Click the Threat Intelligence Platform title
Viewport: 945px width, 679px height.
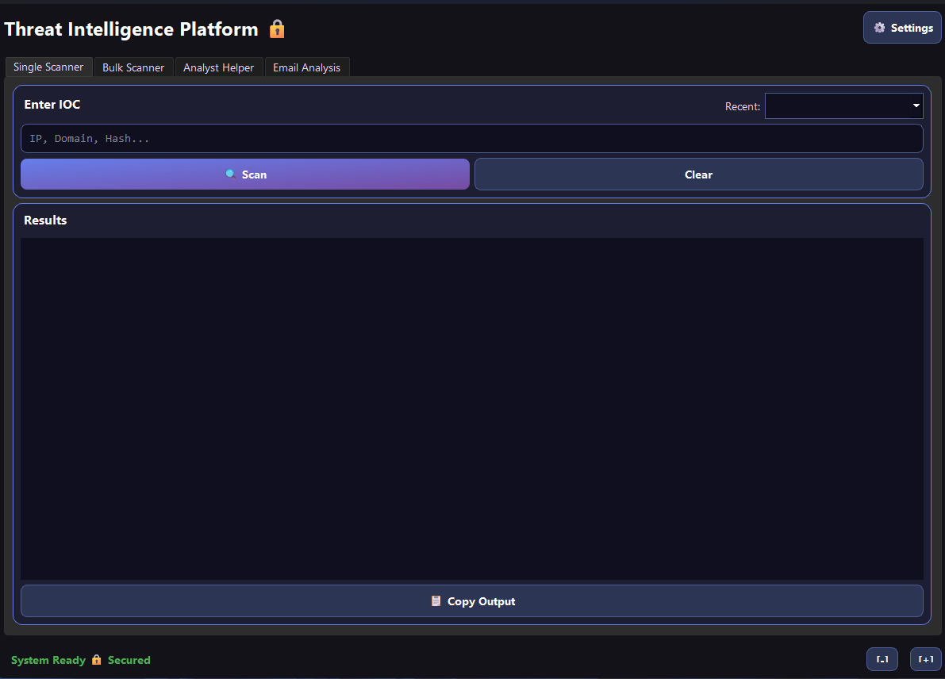(132, 29)
